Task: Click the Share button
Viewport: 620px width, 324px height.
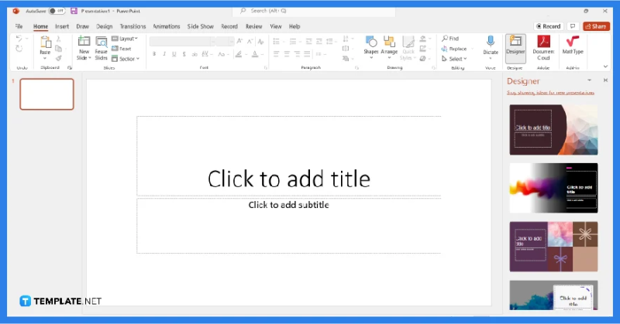Action: pos(596,26)
